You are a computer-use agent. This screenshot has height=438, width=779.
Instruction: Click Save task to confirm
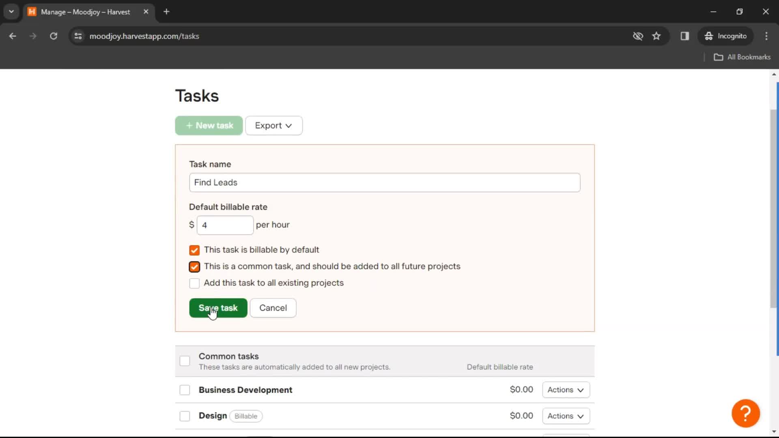[218, 307]
